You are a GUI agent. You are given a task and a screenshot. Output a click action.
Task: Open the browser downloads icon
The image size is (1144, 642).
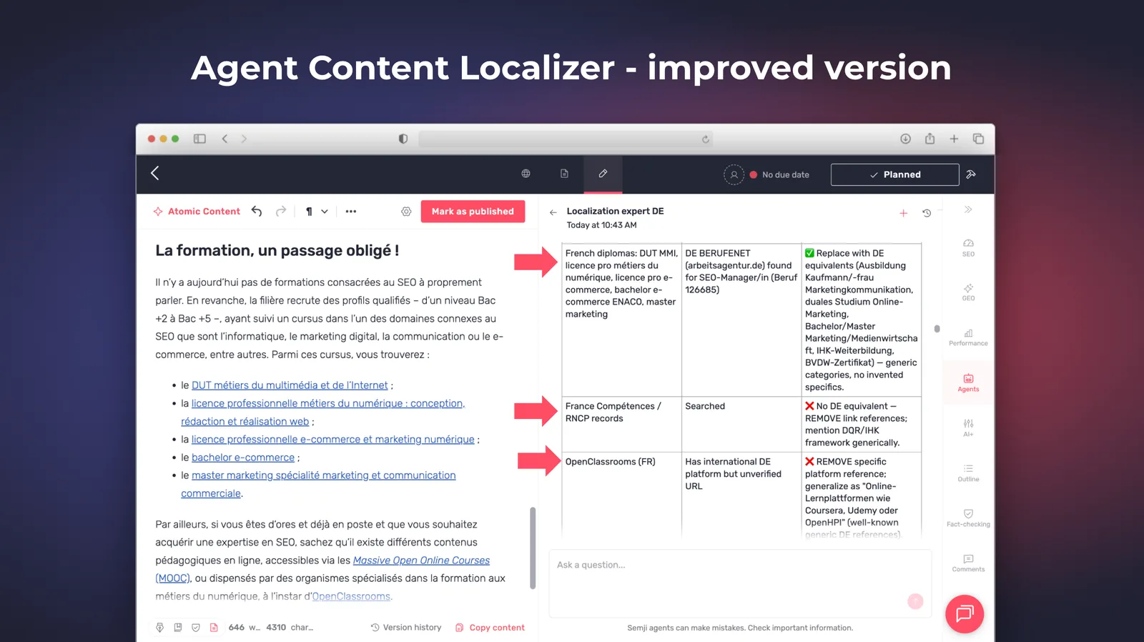coord(905,139)
